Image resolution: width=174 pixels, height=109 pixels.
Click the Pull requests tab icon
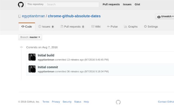click(x=62, y=26)
